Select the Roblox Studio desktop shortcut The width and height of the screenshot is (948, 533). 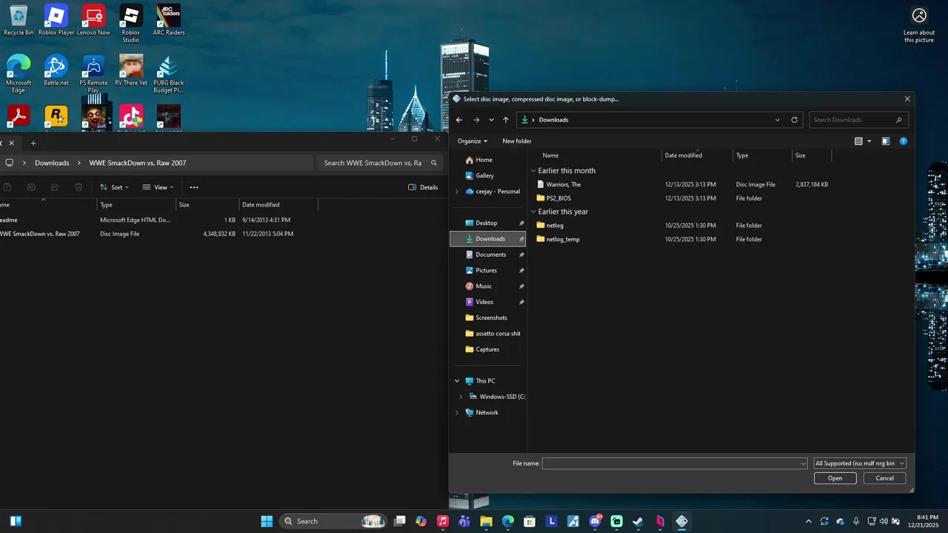[131, 24]
